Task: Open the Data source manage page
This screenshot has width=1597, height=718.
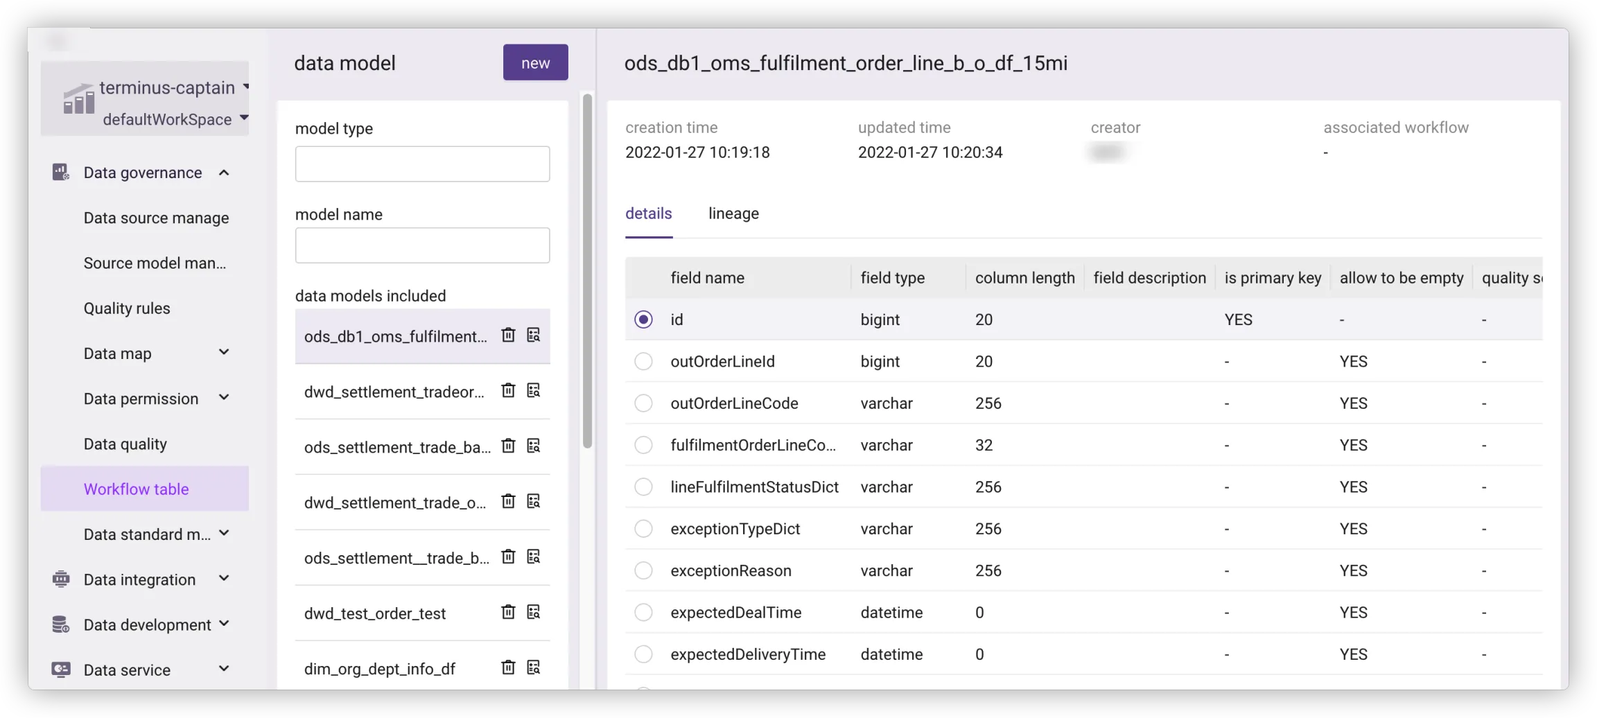Action: [x=156, y=218]
